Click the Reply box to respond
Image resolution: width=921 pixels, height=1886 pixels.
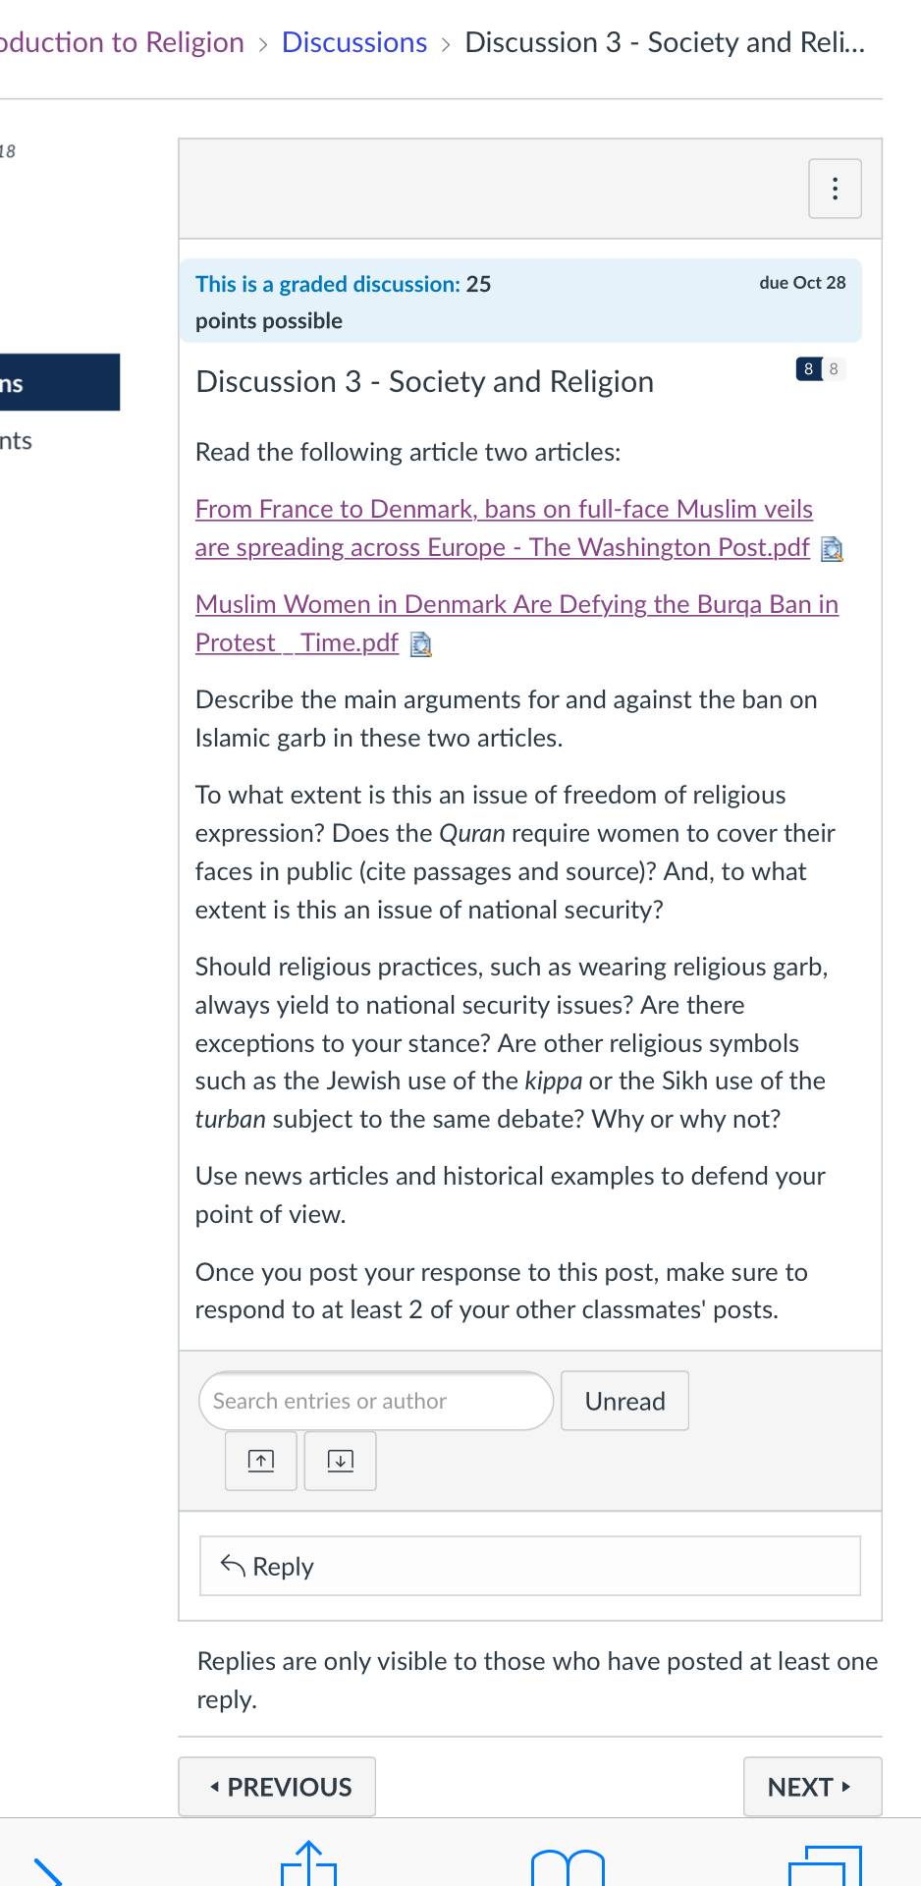point(530,1566)
